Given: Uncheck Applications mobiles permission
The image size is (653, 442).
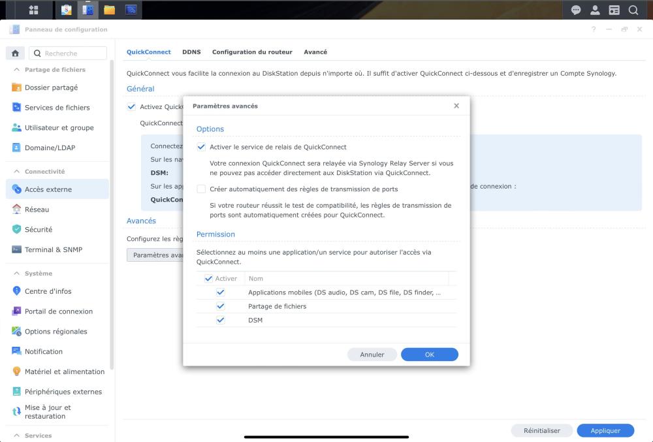Looking at the screenshot, I should (x=220, y=292).
